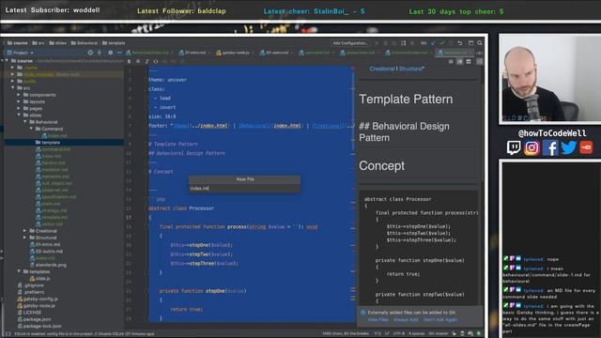
Task: Click Always Add in Git notification
Action: [x=406, y=319]
